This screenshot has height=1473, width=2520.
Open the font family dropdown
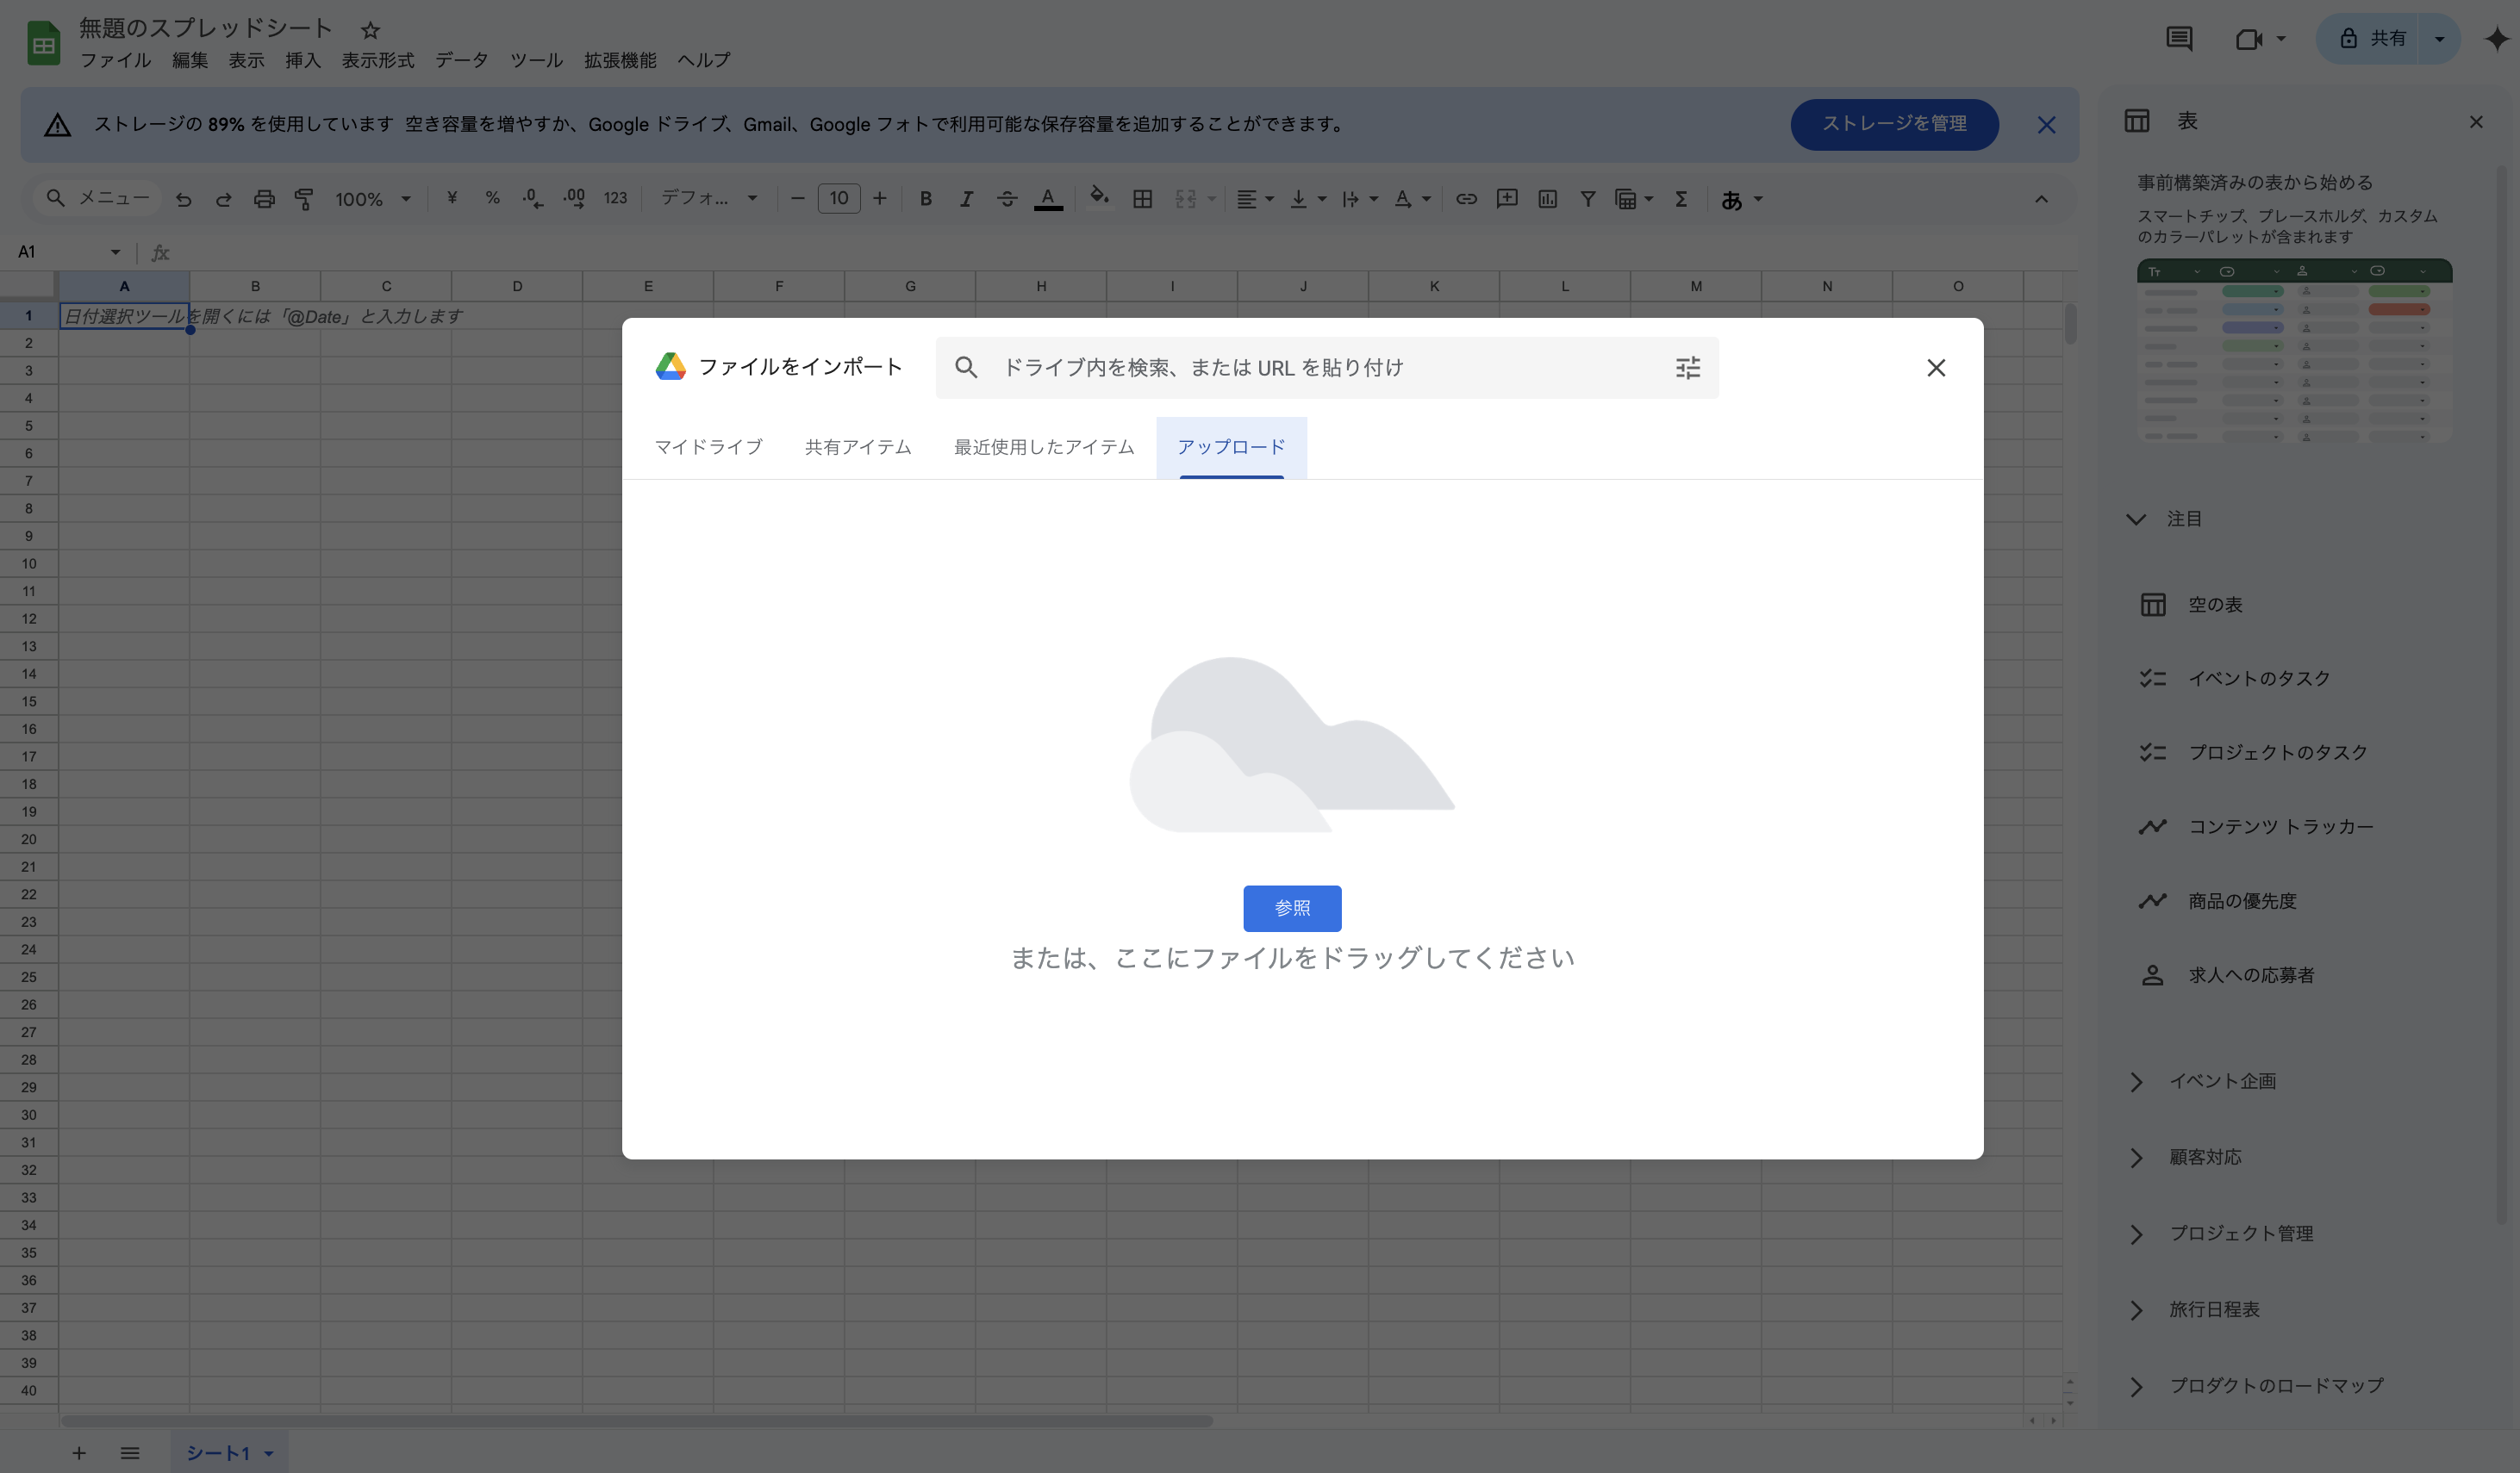(x=709, y=198)
